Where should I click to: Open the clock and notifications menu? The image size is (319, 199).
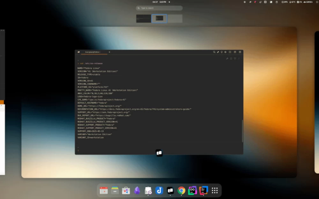(159, 2)
